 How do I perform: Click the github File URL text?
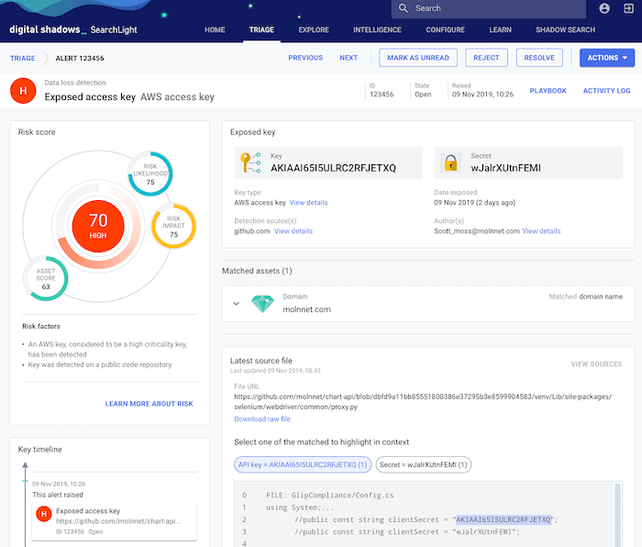(423, 402)
